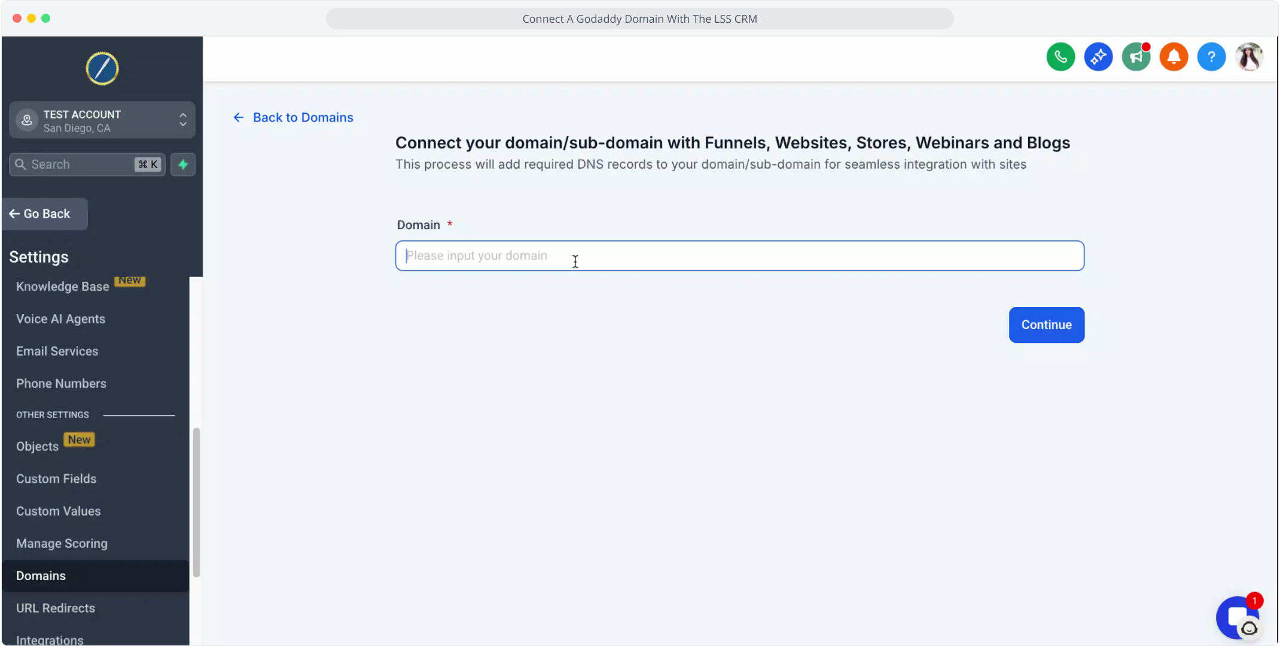This screenshot has height=646, width=1280.
Task: Minimize the window with yellow button
Action: [32, 19]
